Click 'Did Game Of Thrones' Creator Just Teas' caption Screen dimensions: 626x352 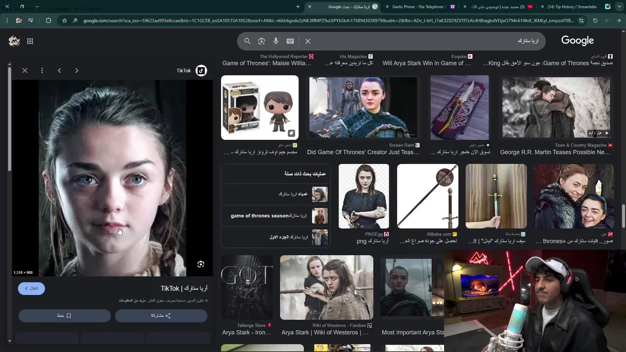[x=363, y=152]
